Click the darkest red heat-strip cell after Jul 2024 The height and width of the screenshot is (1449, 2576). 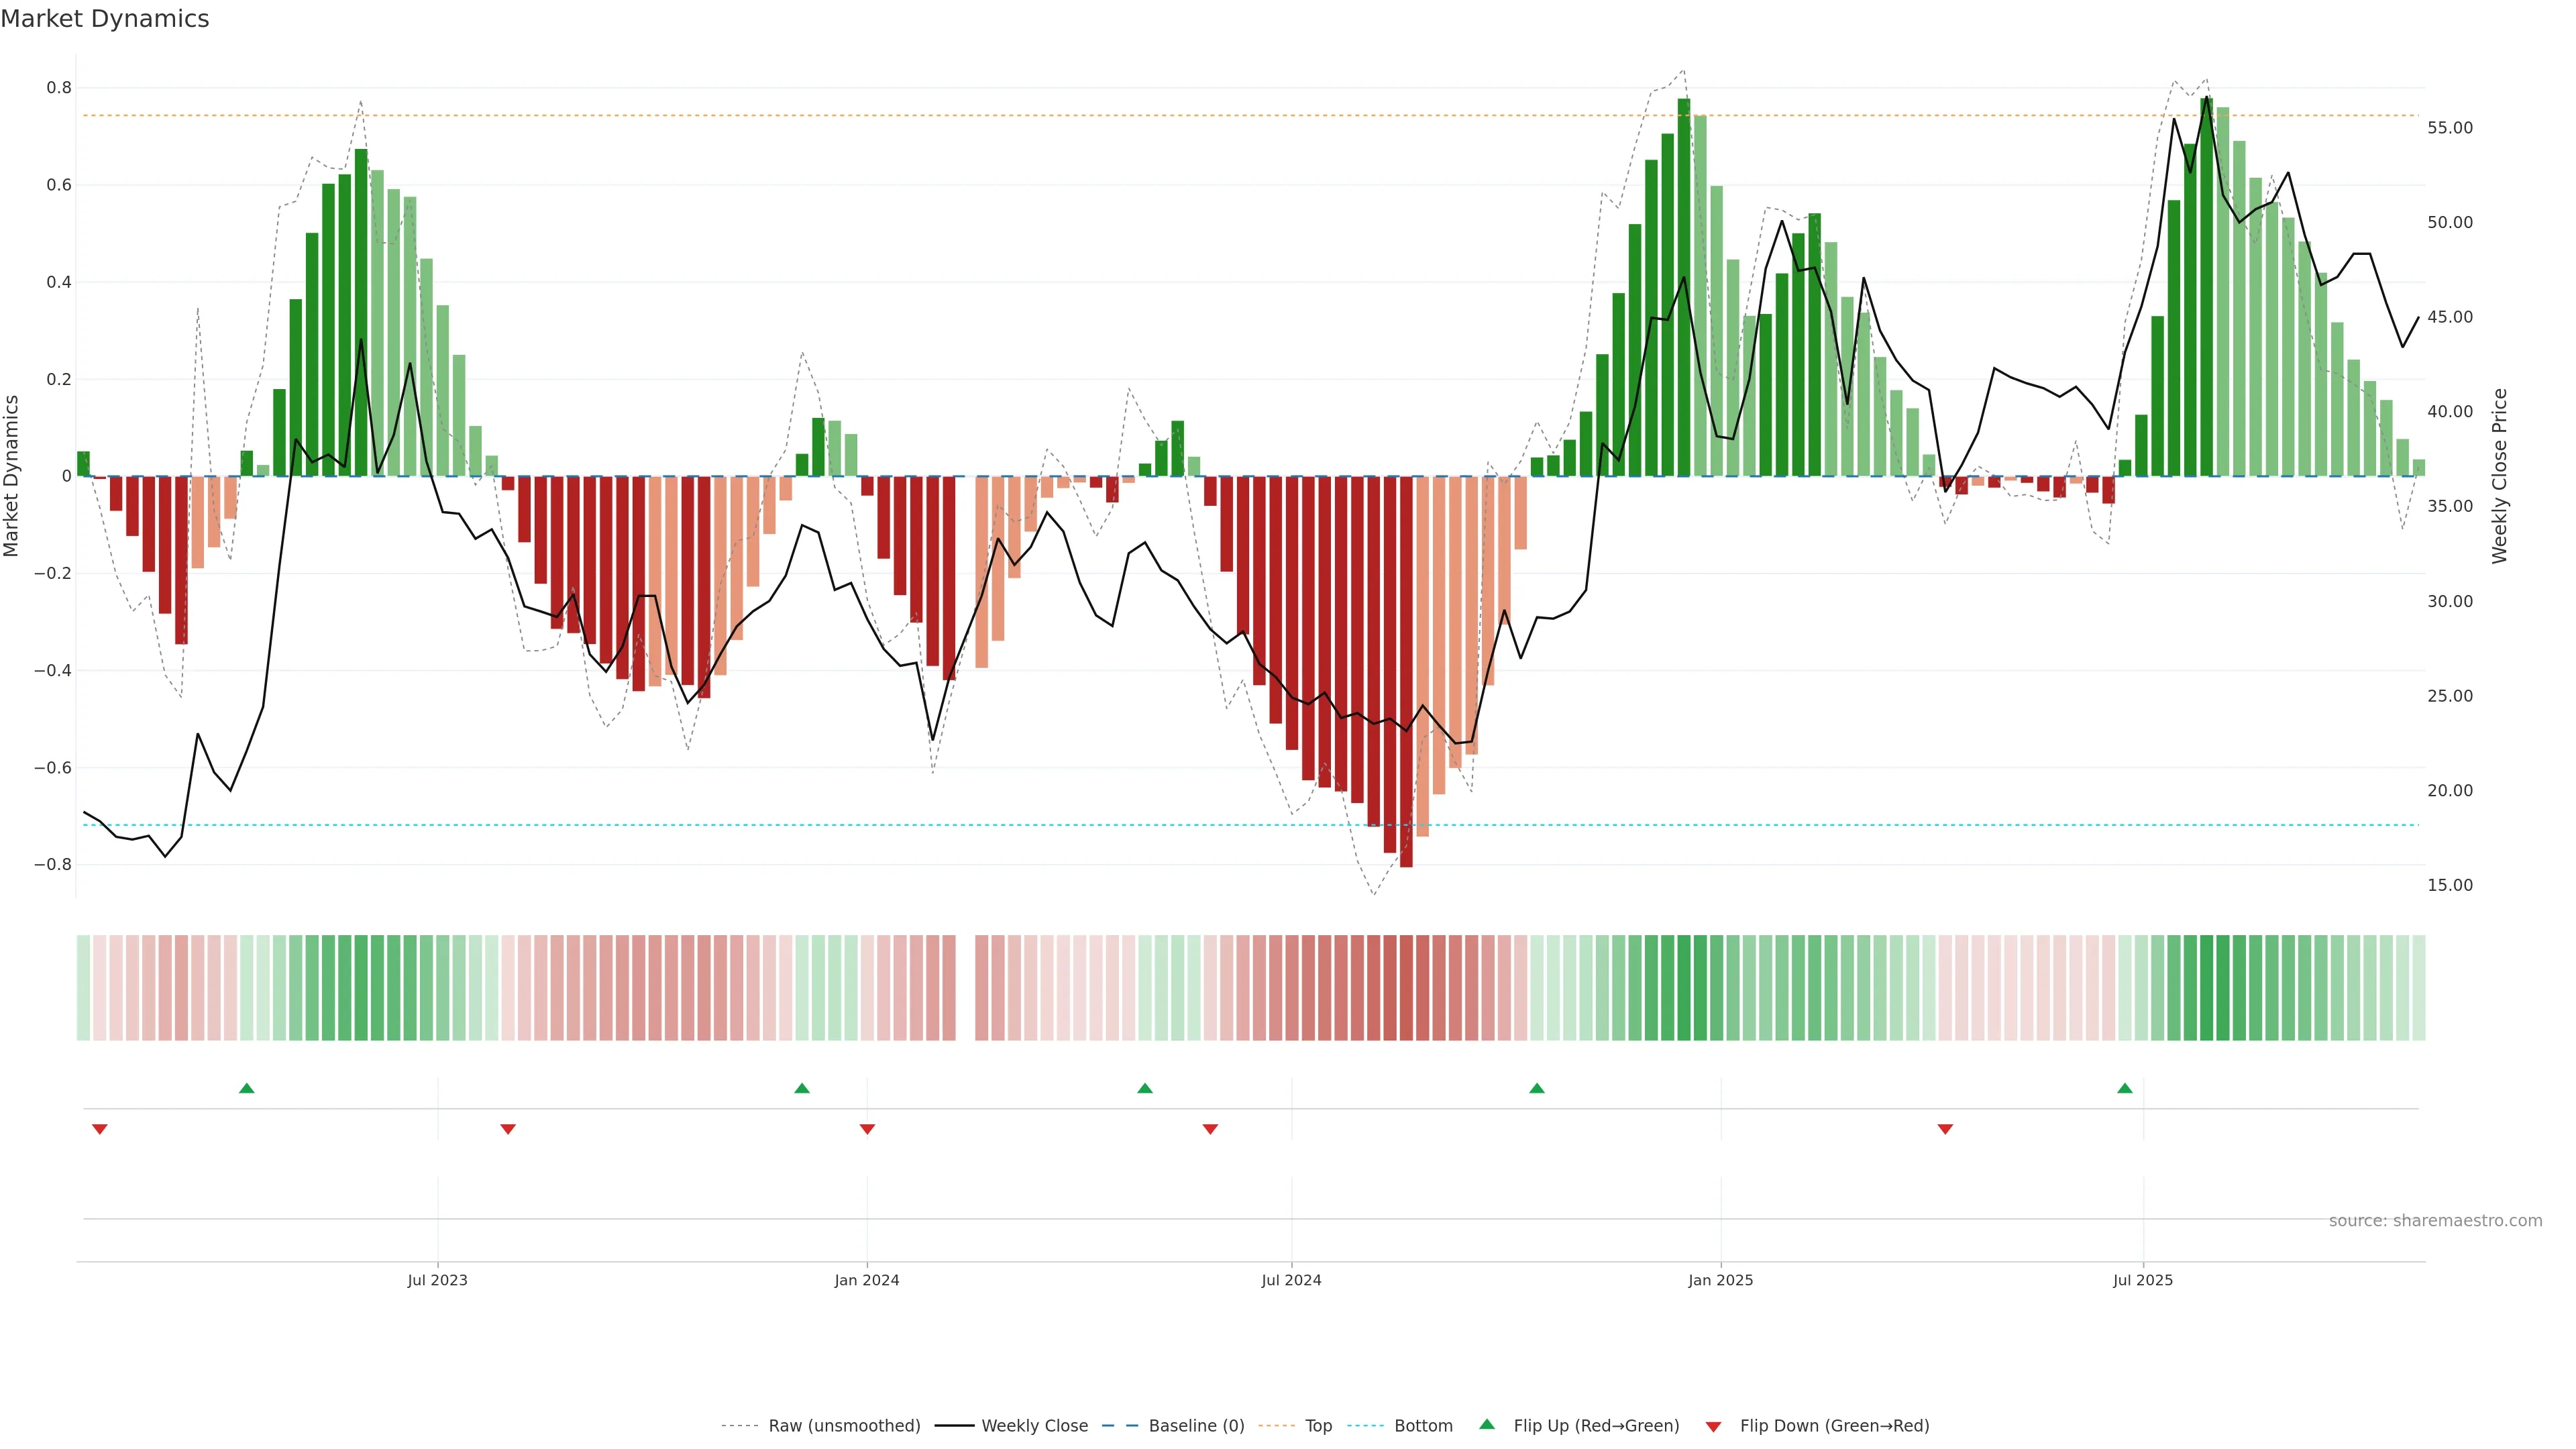1406,987
